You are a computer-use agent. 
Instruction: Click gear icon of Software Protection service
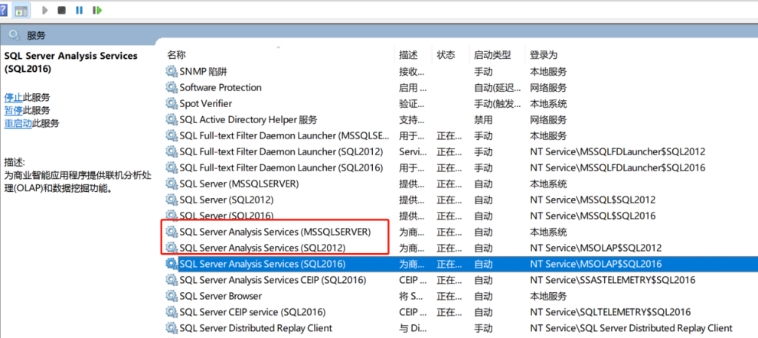click(x=172, y=87)
